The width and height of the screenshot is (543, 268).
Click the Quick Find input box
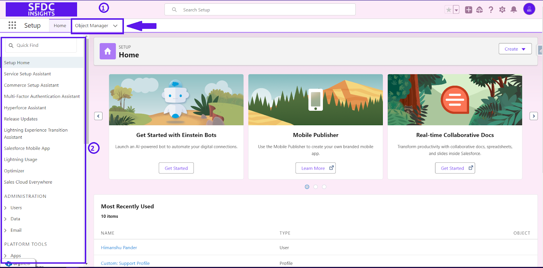[x=41, y=45]
